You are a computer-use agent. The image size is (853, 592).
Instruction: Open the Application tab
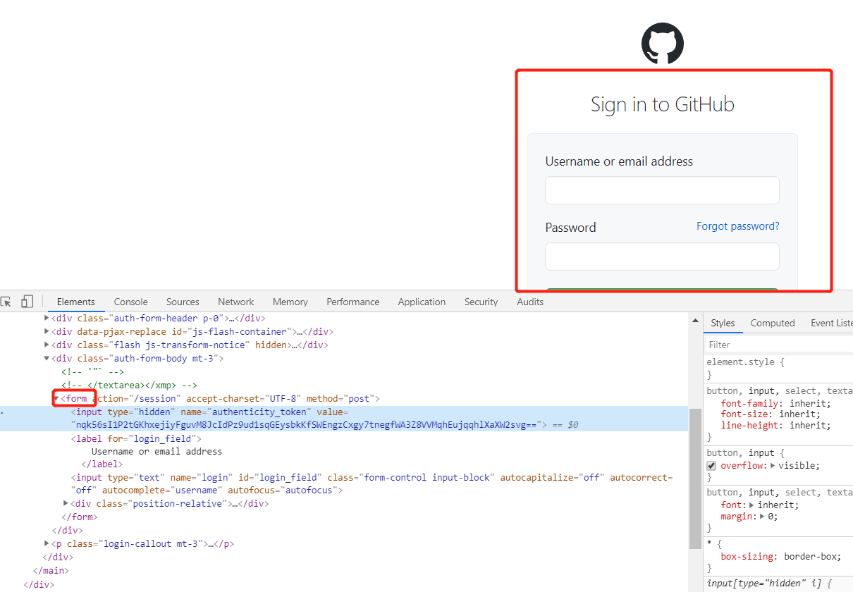(x=422, y=302)
